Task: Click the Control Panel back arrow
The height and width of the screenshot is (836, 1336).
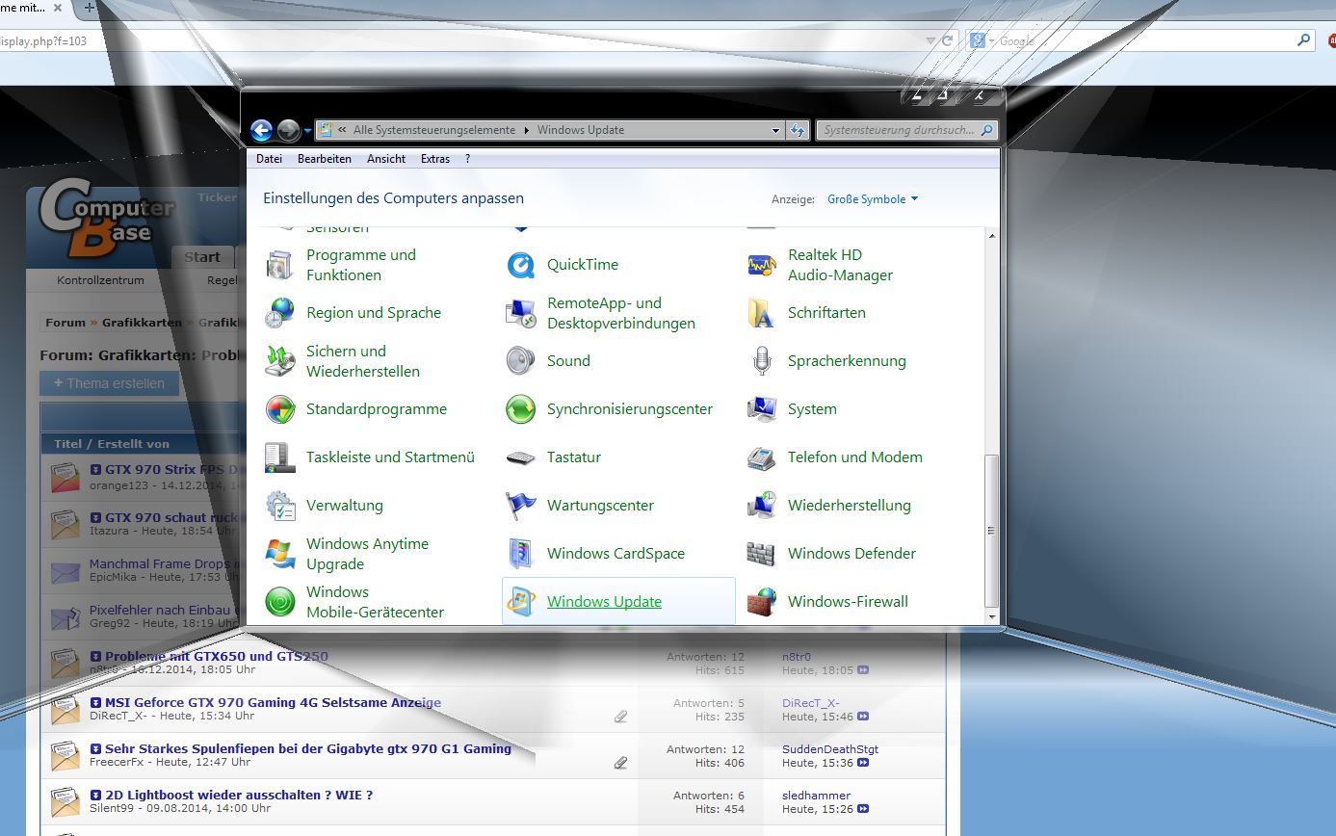Action: pyautogui.click(x=262, y=130)
